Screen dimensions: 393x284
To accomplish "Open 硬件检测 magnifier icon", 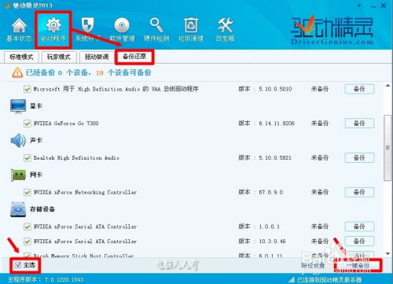I will 156,30.
